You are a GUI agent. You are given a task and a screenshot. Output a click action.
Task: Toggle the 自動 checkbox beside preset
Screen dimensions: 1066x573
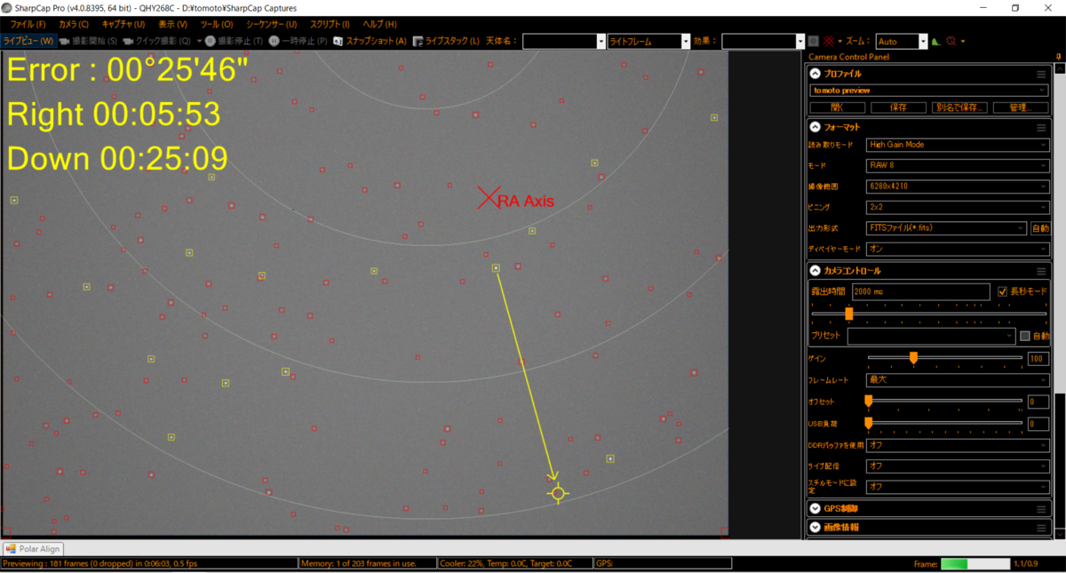click(x=1024, y=336)
